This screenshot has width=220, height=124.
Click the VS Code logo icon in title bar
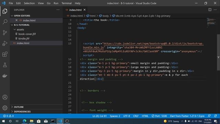[x=4, y=3]
